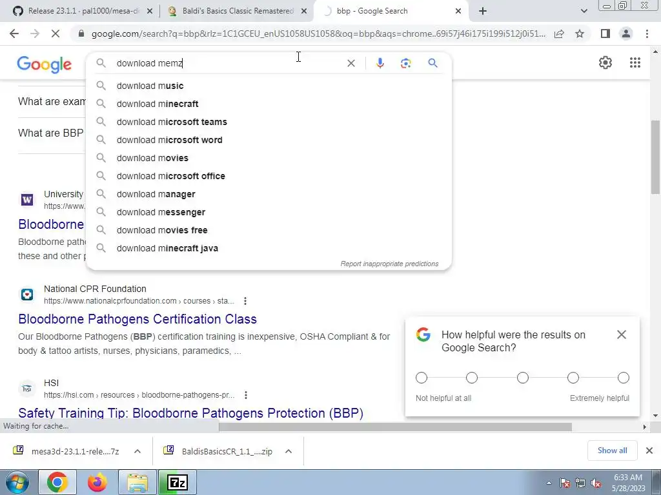Select the Extremely helpful radio
661x495 pixels.
624,378
